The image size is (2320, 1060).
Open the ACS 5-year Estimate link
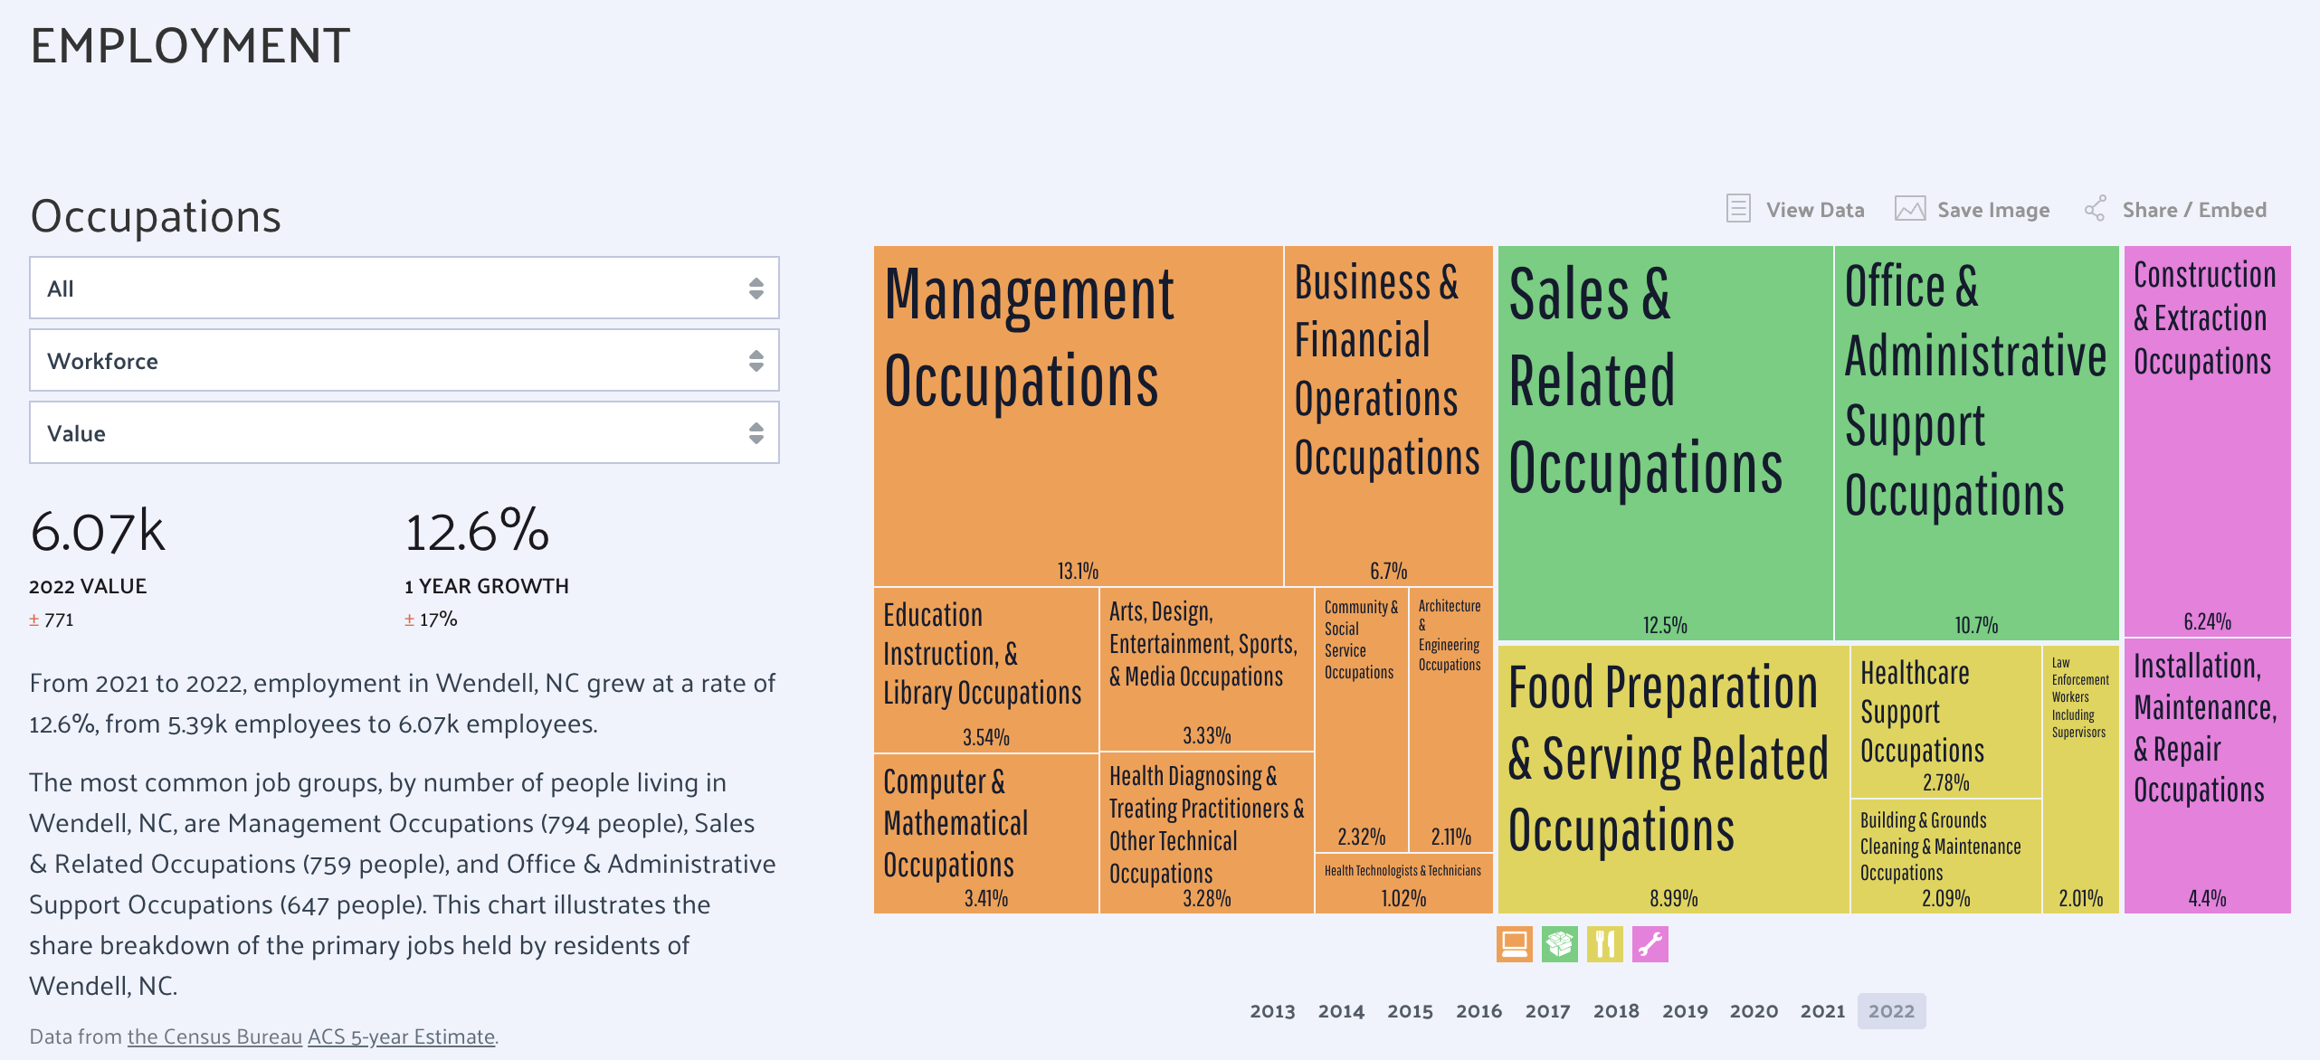tap(401, 1036)
